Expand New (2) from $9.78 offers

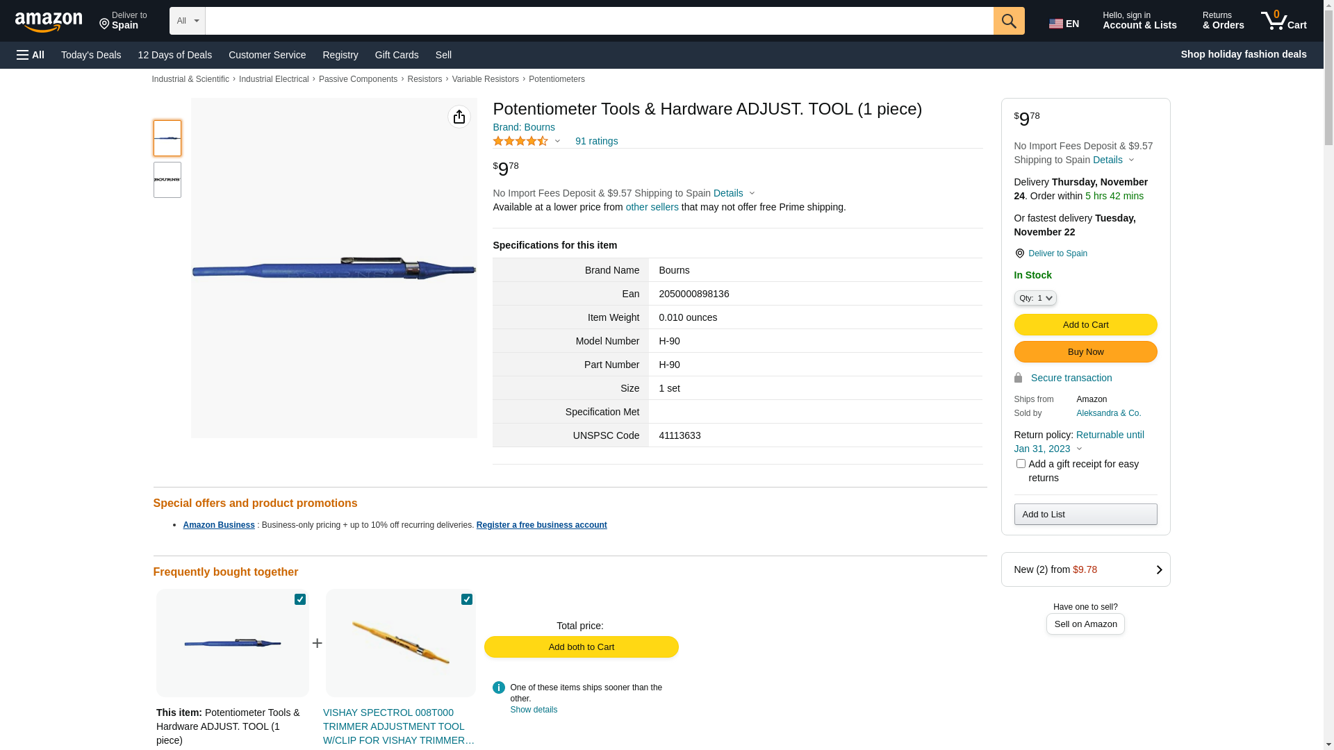(1085, 569)
